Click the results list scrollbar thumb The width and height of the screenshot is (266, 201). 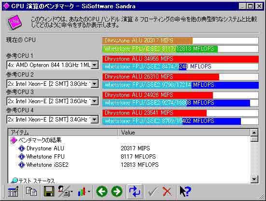[x=254, y=139]
